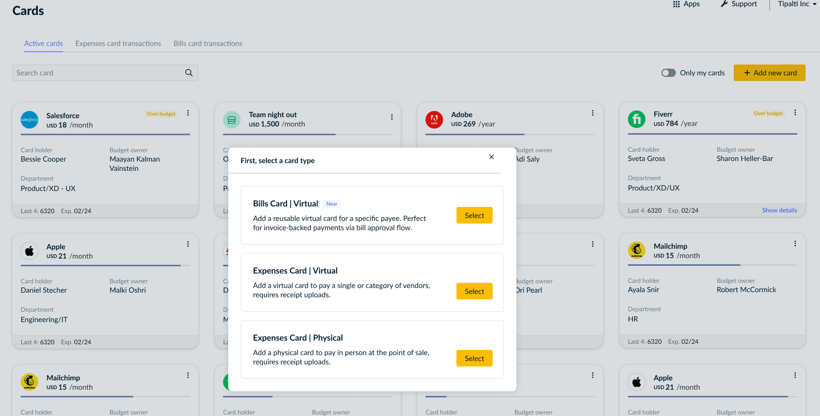Open Salesforce card options menu
Viewport: 820px width, 416px height.
188,113
